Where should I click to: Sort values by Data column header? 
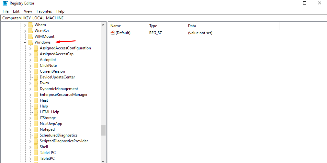[232, 26]
